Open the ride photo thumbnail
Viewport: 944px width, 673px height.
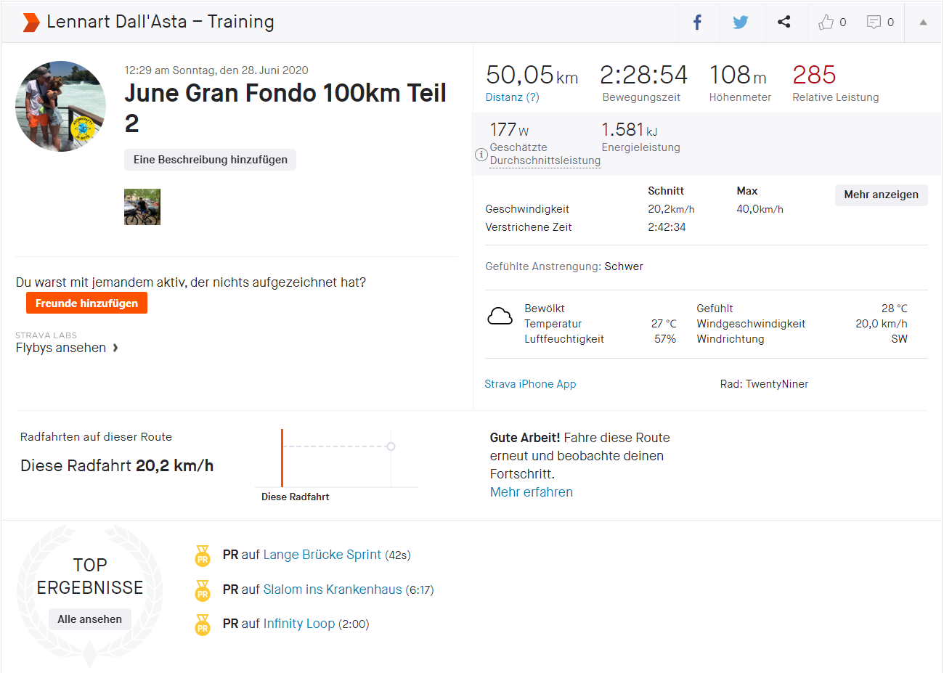[142, 207]
